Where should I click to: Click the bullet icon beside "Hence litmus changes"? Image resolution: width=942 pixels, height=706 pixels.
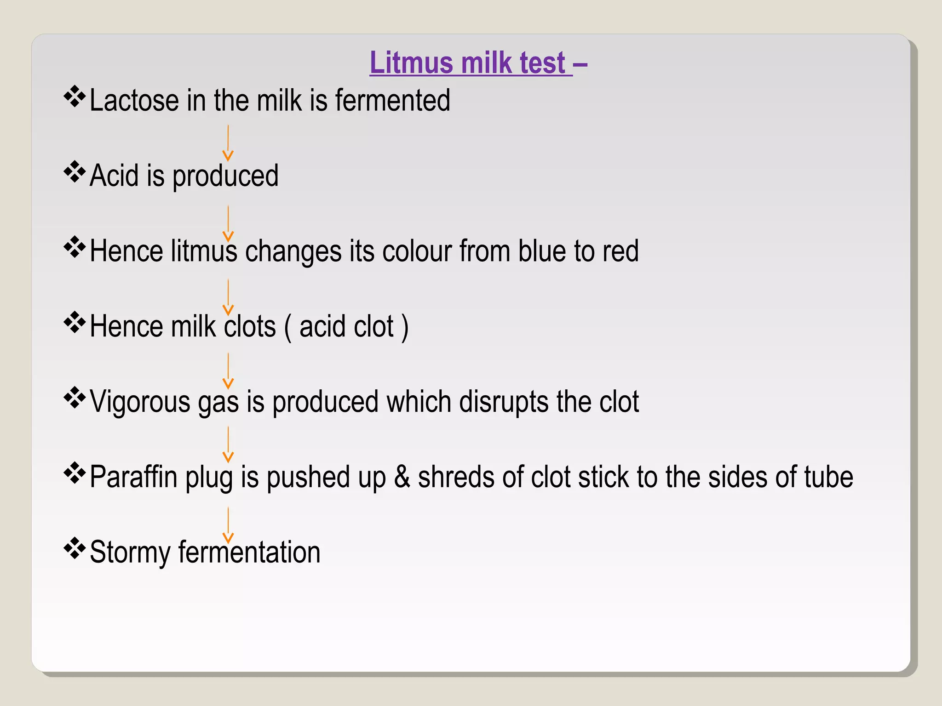[75, 248]
